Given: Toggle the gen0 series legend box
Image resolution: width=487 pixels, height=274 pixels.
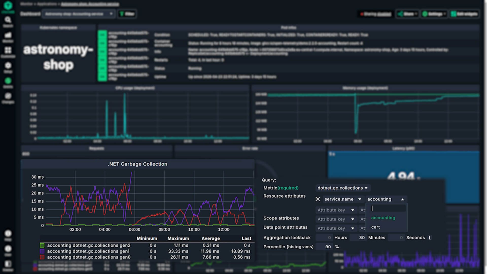Looking at the screenshot, I should pyautogui.click(x=42, y=257).
